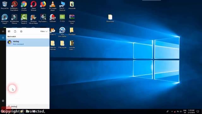Select the Thumbnail folder icon
Screen dimensions: 202x114
tap(72, 31)
